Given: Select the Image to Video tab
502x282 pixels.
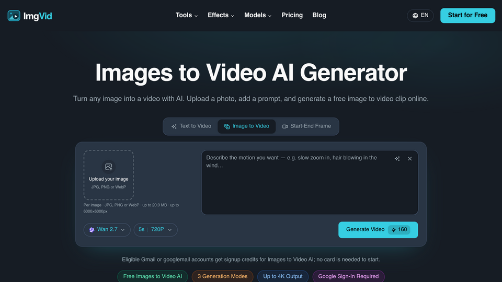Looking at the screenshot, I should click(246, 126).
